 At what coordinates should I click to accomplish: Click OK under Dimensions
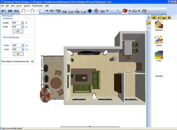18,31
